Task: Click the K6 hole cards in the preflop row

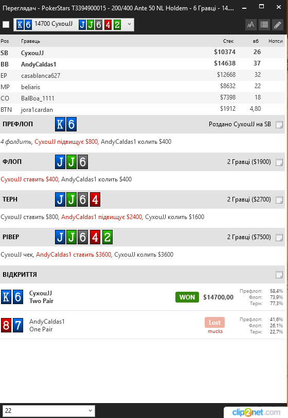Action: (x=66, y=124)
